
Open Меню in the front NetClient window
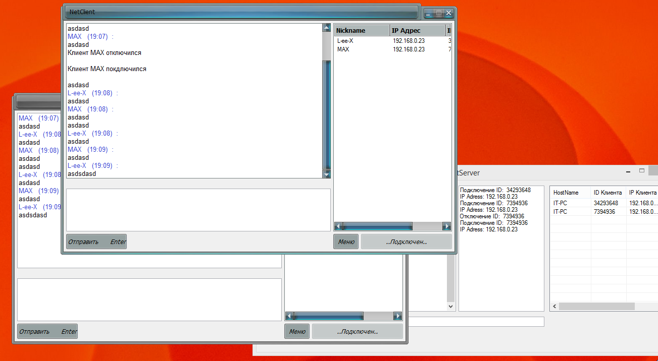(346, 242)
